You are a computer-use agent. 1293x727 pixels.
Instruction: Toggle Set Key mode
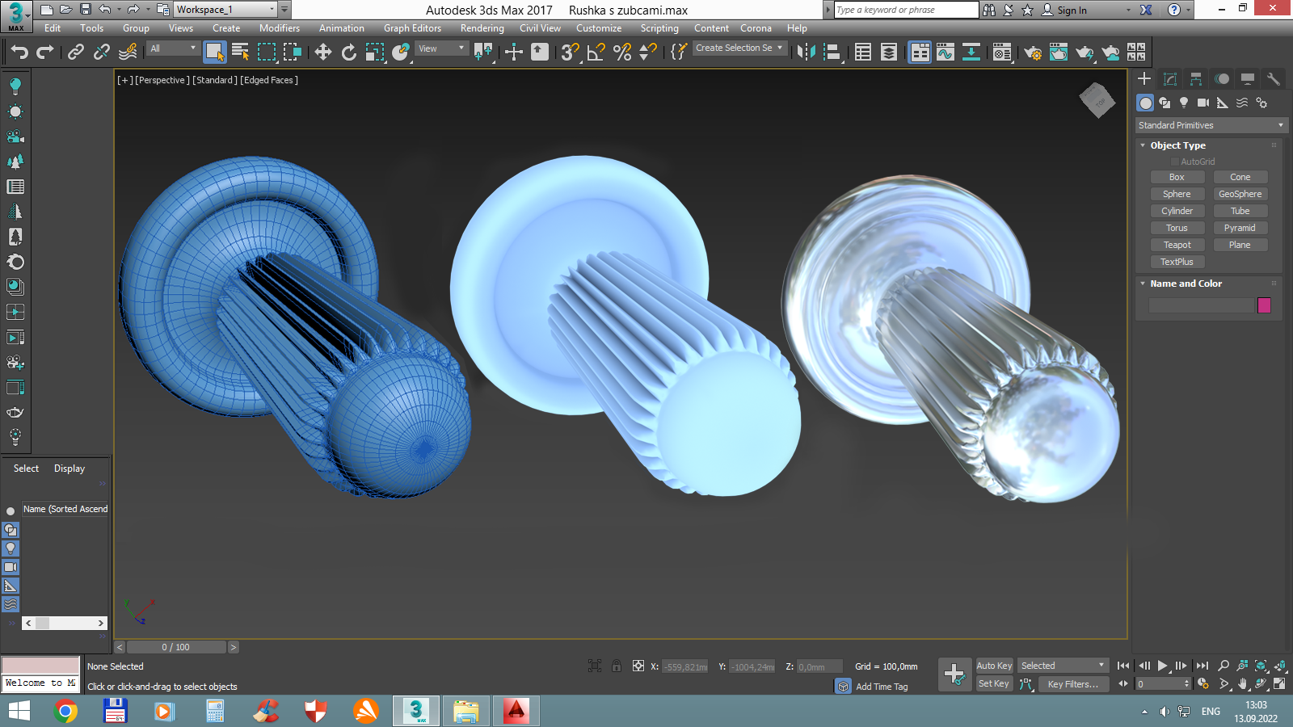pyautogui.click(x=994, y=683)
